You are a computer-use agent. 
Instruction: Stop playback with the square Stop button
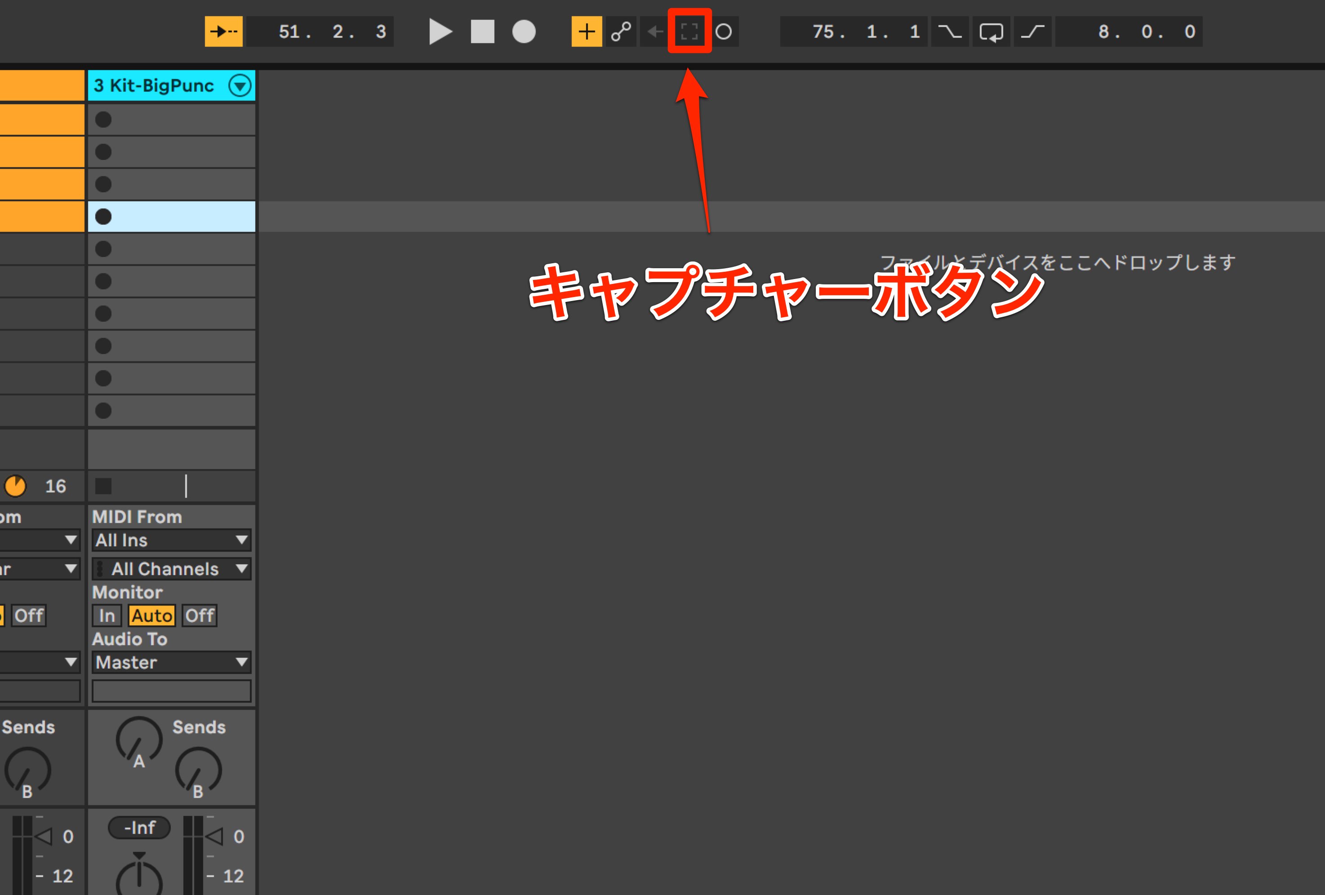(482, 31)
